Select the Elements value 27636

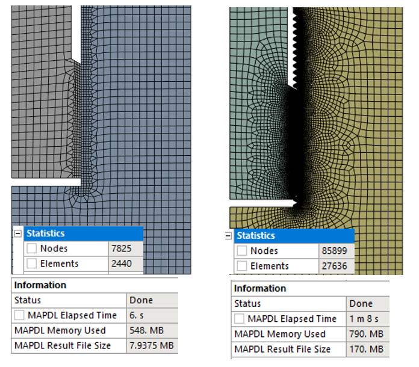(x=335, y=266)
